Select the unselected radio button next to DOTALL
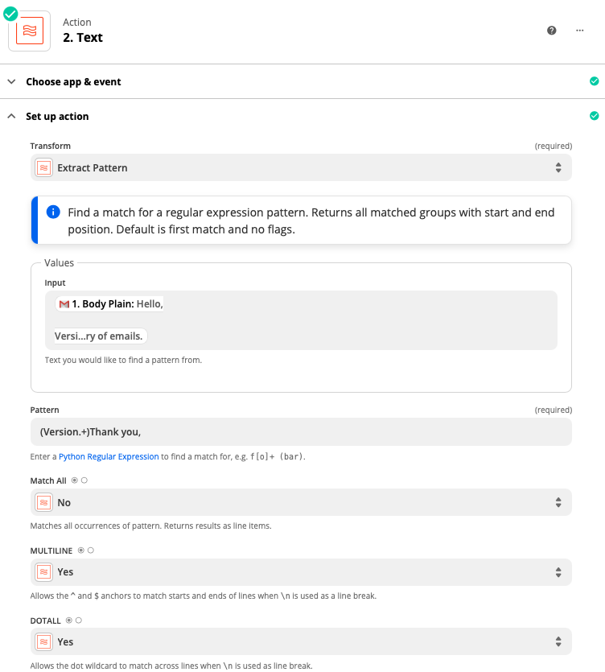Screen dimensions: 605x672 pos(78,620)
